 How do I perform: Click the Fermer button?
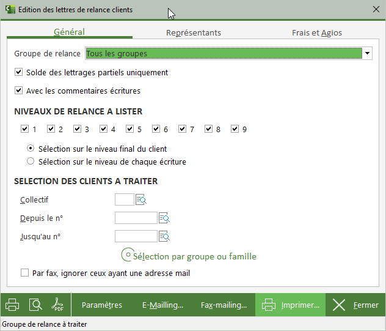(355, 305)
